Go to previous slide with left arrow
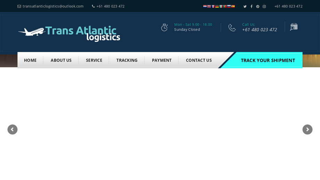320x180 pixels. (13, 130)
